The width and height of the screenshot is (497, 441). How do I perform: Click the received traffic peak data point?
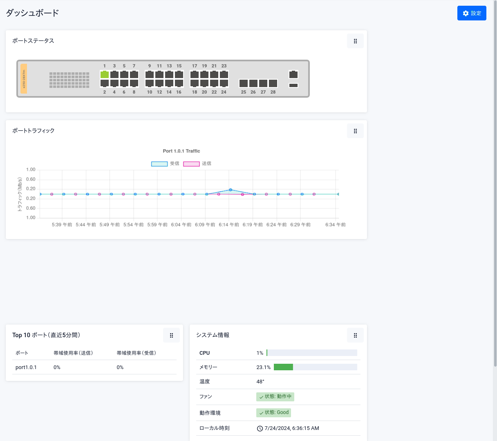[231, 190]
